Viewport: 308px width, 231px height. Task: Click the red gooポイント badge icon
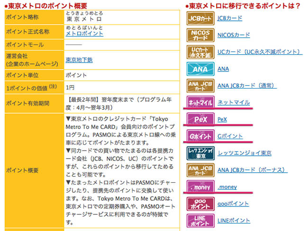click(200, 204)
